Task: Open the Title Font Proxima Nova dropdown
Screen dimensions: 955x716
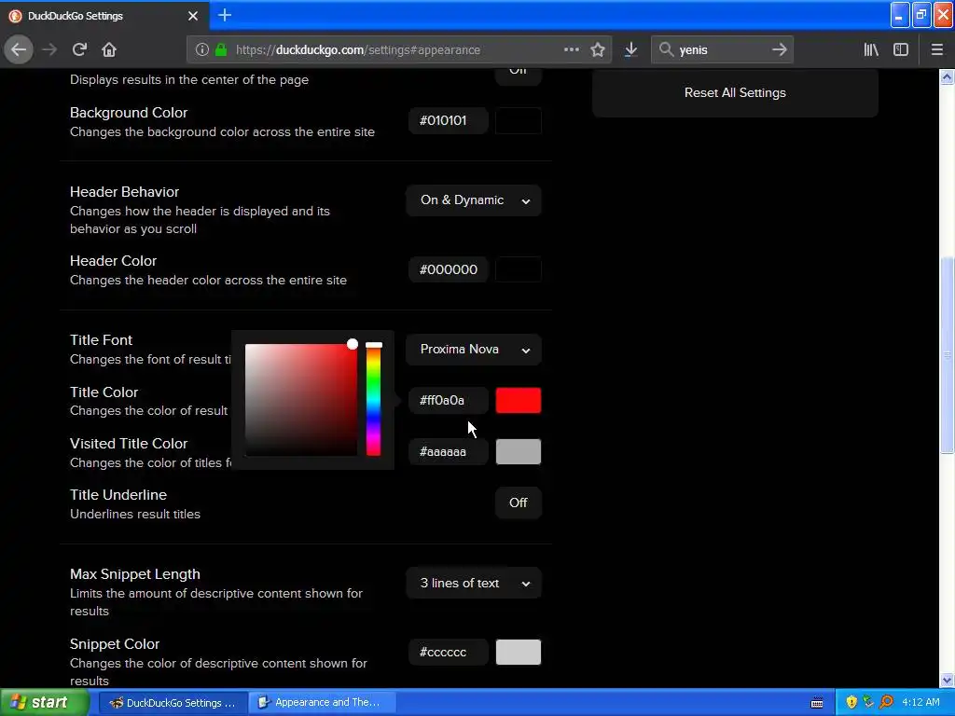Action: coord(473,350)
